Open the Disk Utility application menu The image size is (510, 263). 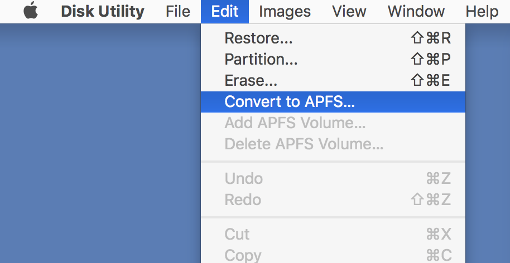[x=103, y=12]
